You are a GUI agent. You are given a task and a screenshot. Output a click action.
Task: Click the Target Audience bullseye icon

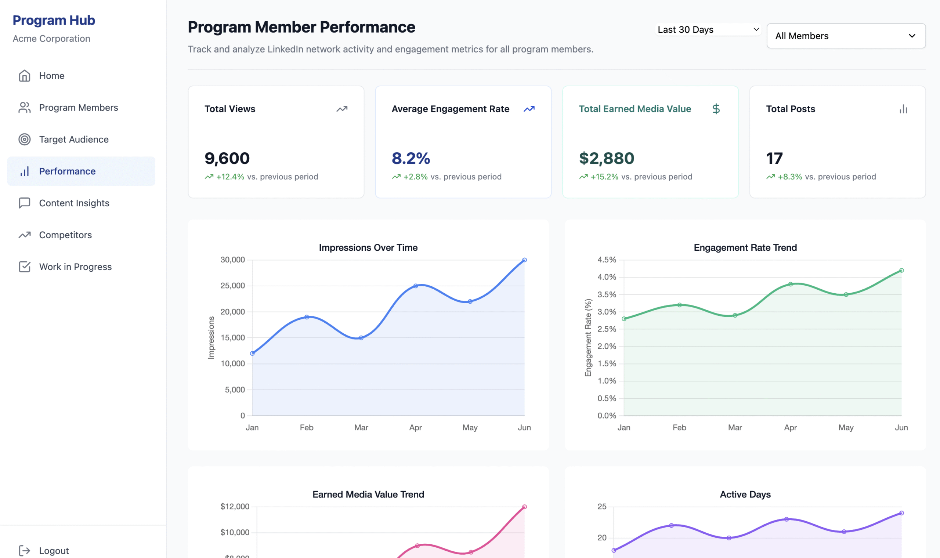coord(25,139)
